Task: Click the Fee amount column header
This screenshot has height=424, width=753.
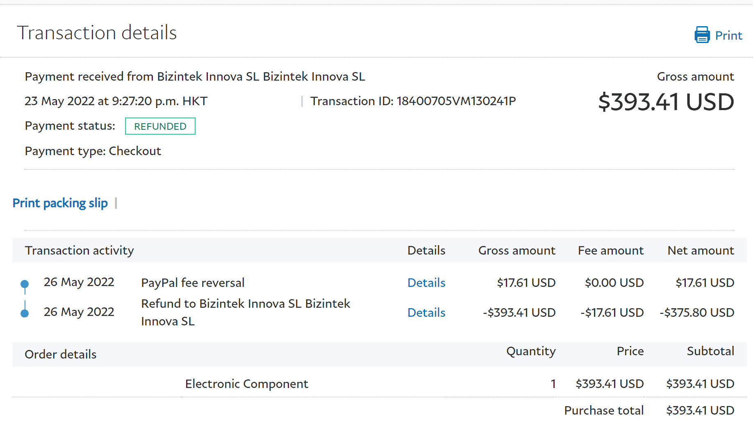Action: (x=610, y=250)
